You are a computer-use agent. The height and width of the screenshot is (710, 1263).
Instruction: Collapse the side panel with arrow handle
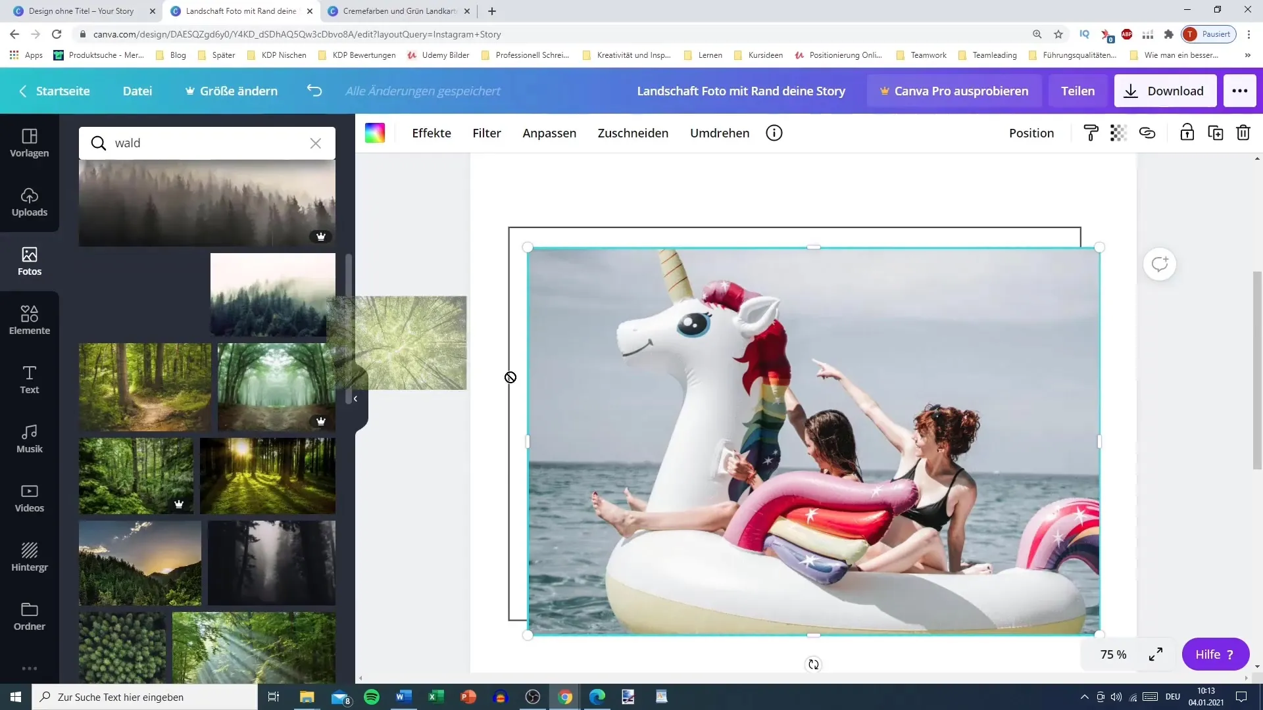coord(355,398)
